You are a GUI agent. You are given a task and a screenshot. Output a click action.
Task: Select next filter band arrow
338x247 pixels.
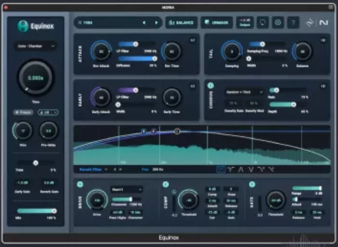121,169
